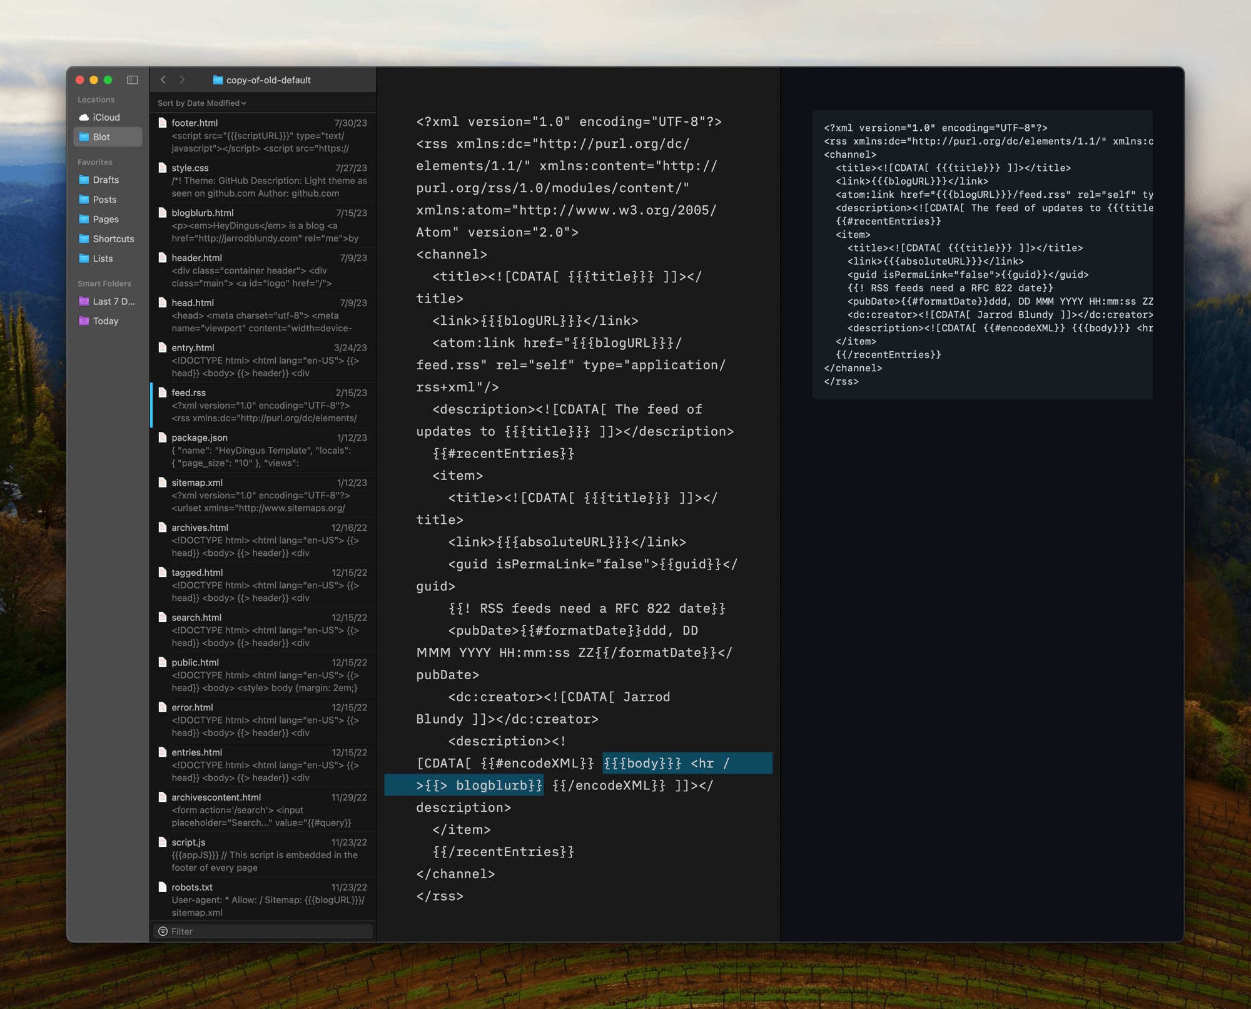Toggle the sidebar visibility icon
1251x1009 pixels.
click(132, 79)
